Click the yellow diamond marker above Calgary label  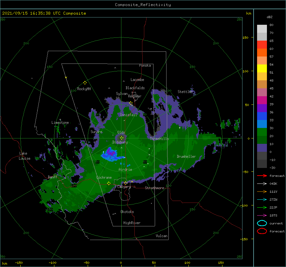pyautogui.click(x=126, y=183)
